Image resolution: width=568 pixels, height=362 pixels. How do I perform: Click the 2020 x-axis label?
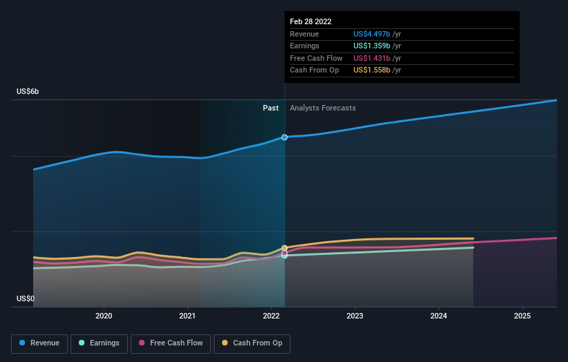click(104, 316)
